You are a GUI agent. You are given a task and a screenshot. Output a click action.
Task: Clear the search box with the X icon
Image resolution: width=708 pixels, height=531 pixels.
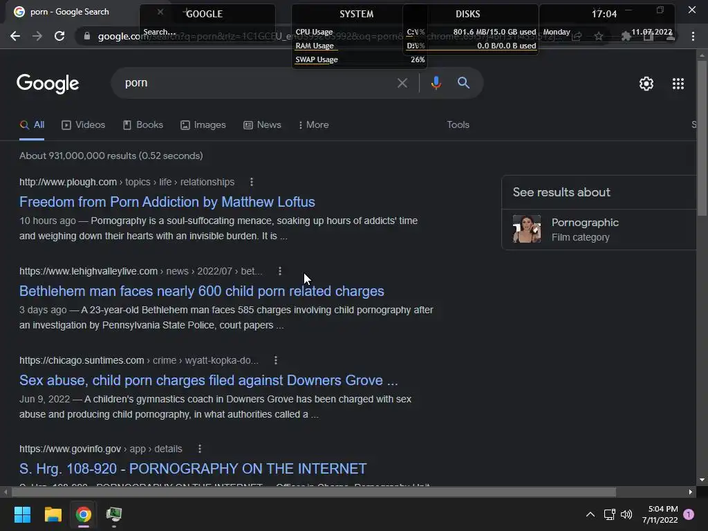pyautogui.click(x=402, y=83)
